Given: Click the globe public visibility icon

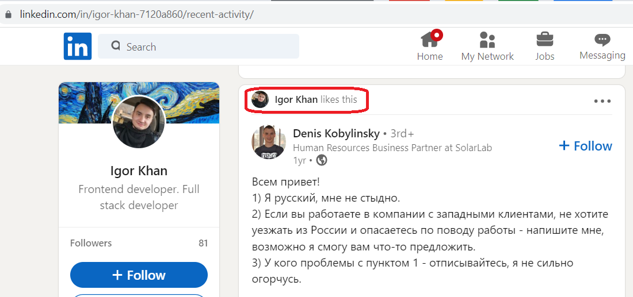Looking at the screenshot, I should tap(322, 160).
